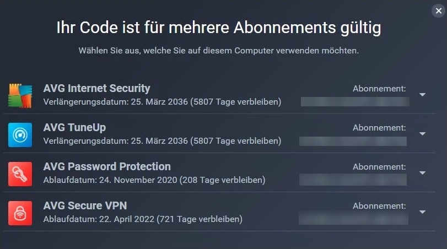The width and height of the screenshot is (447, 249).
Task: Click the blurred Password Protection subscription code
Action: 353,180
